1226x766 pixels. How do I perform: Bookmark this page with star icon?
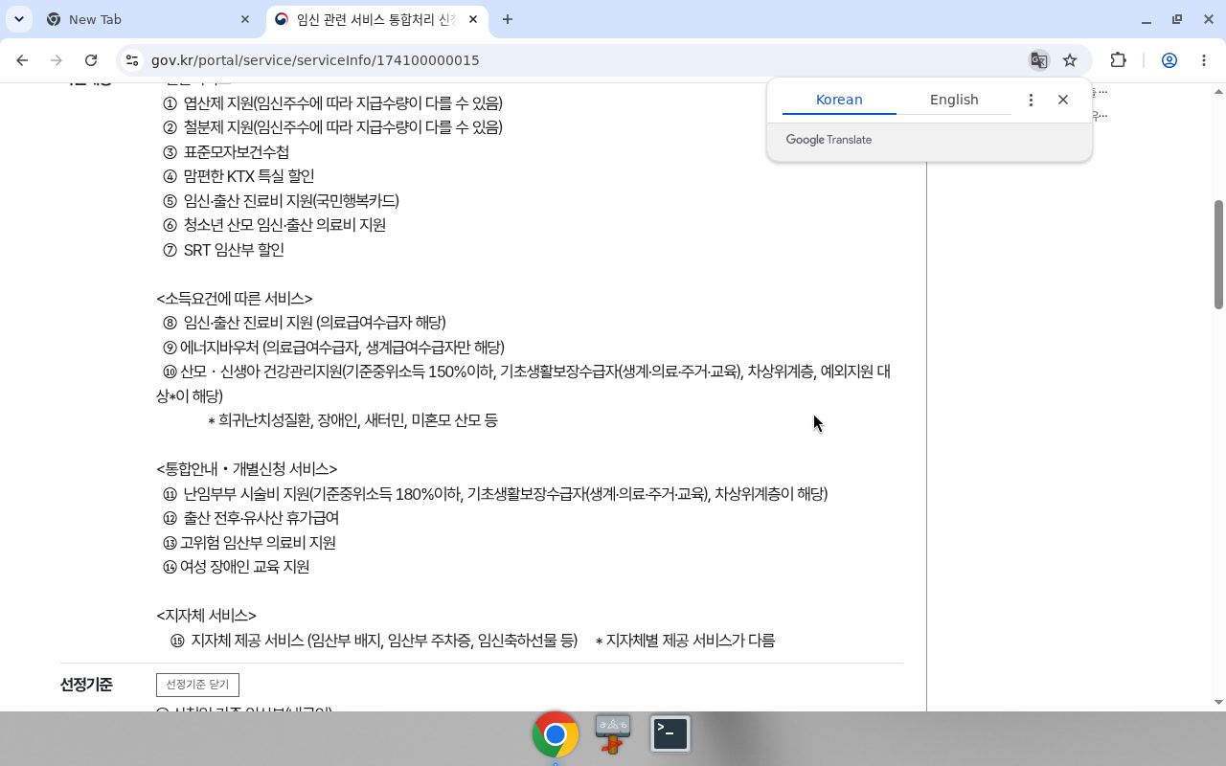1070,60
